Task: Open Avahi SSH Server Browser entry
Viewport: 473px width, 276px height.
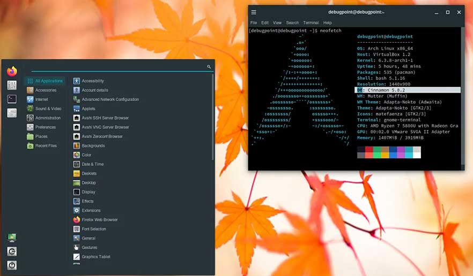Action: point(105,118)
